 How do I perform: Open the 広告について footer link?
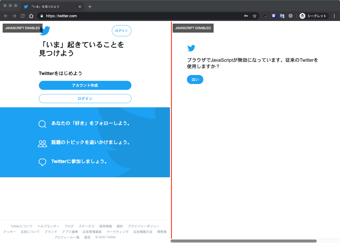coord(30,232)
